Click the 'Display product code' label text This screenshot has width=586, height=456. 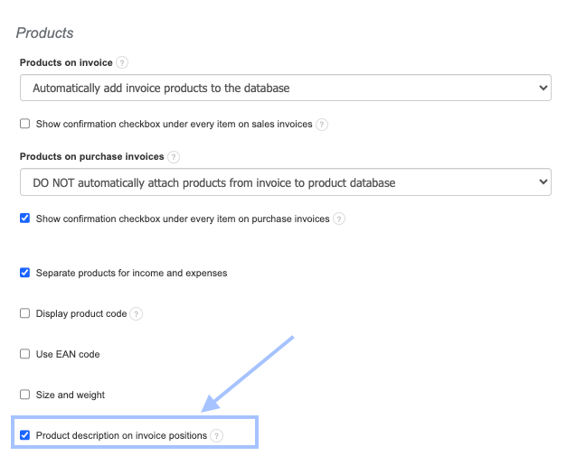coord(81,313)
